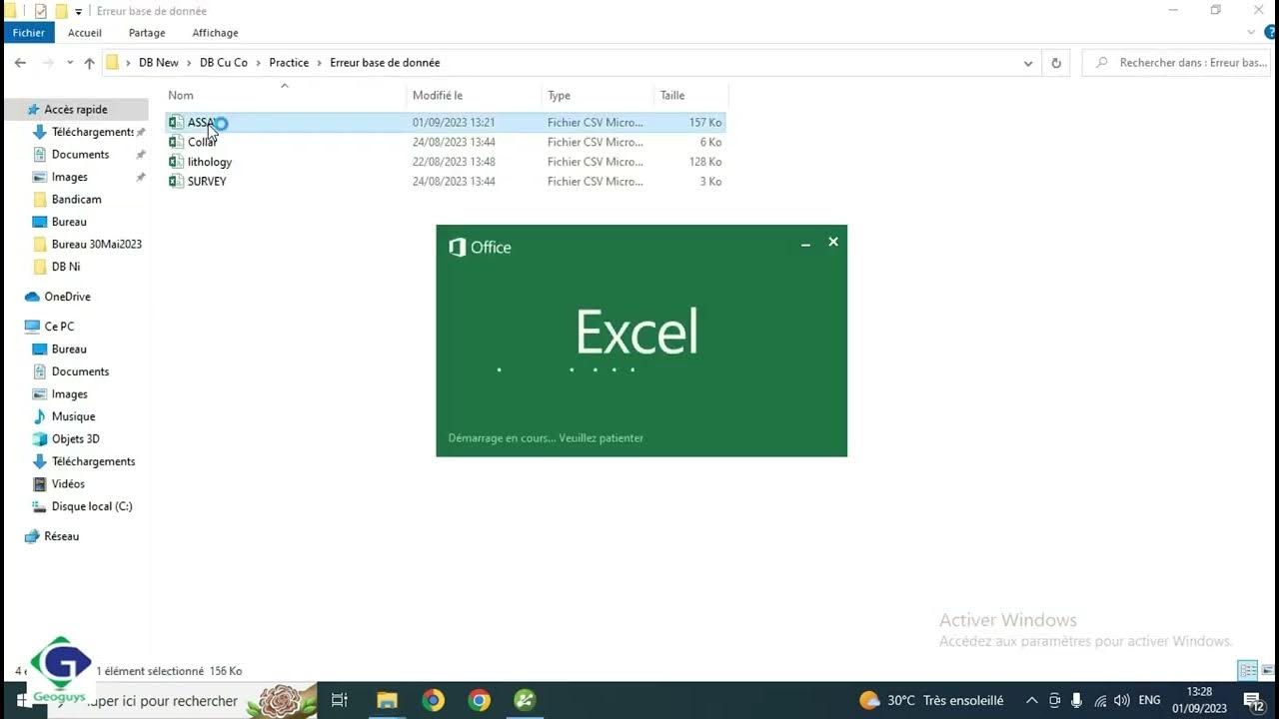Switch to details view layout icon
Viewport: 1279px width, 719px height.
[x=1247, y=670]
